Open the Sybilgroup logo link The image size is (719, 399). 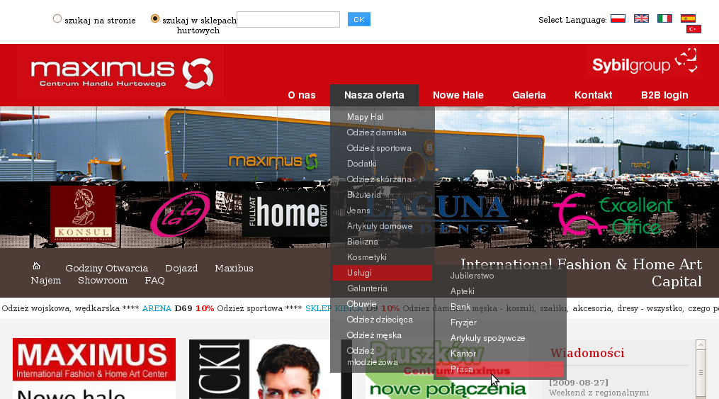tap(644, 61)
